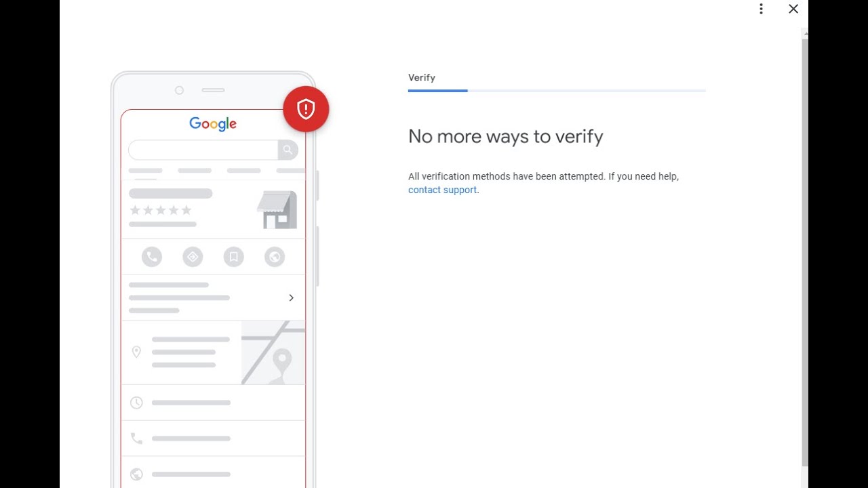Click the red shield alert badge

306,109
